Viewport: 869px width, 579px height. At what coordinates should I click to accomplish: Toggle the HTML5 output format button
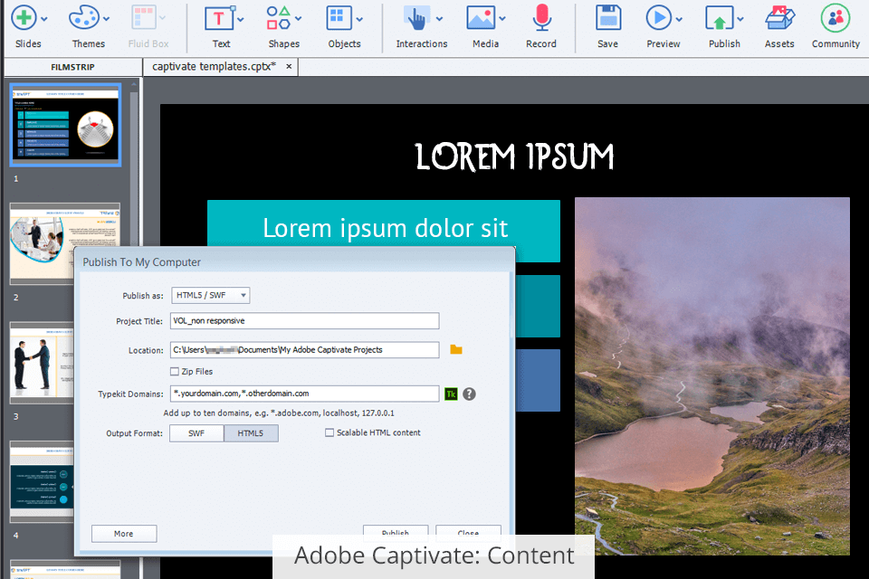[x=251, y=433]
